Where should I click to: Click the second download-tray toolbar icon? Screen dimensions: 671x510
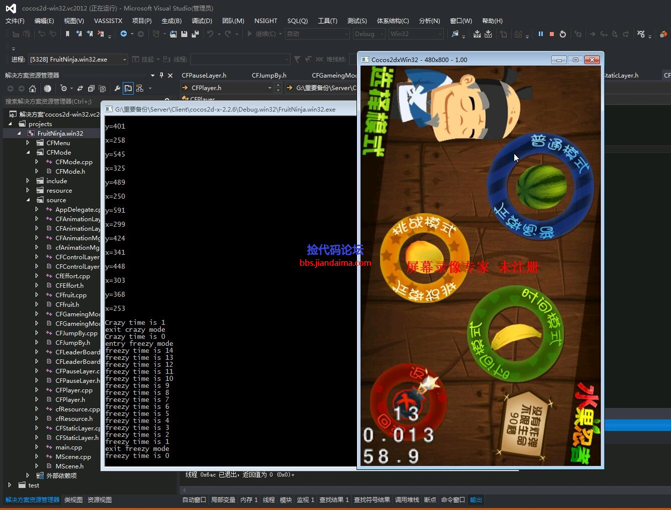coord(488,34)
